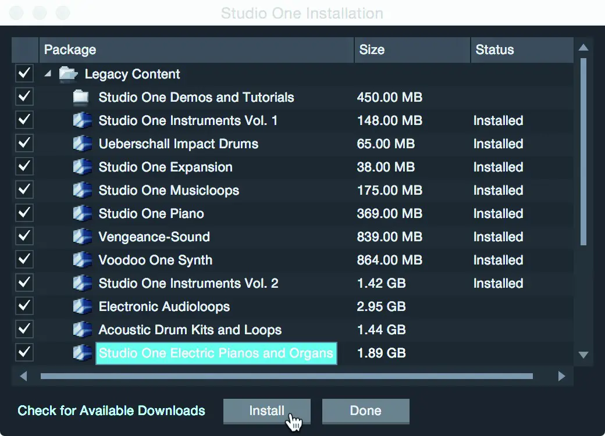Image resolution: width=605 pixels, height=436 pixels.
Task: Click the Studio One Electric Pianos and Organs icon
Action: 82,353
